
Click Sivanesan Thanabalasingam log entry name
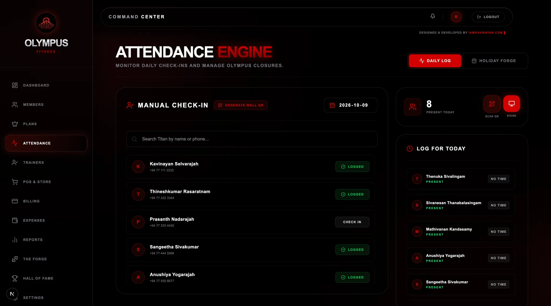454,203
